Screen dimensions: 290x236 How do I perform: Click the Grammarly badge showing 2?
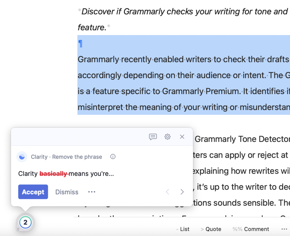tap(25, 222)
